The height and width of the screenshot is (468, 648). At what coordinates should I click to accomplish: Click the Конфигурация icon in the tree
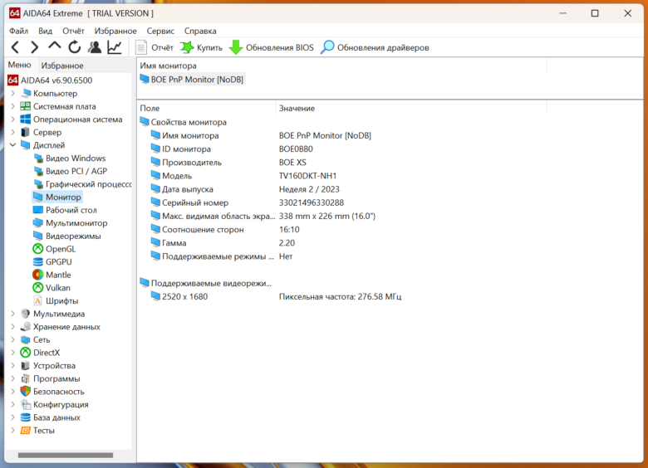tap(25, 404)
